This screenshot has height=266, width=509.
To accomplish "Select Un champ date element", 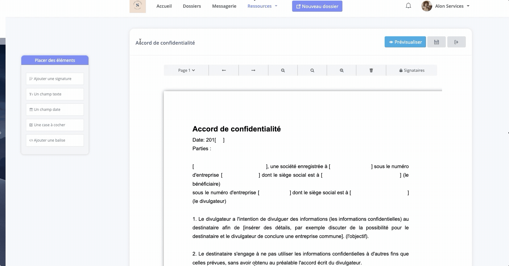I will click(55, 110).
